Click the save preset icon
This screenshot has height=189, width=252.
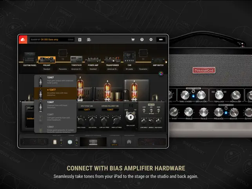click(89, 40)
